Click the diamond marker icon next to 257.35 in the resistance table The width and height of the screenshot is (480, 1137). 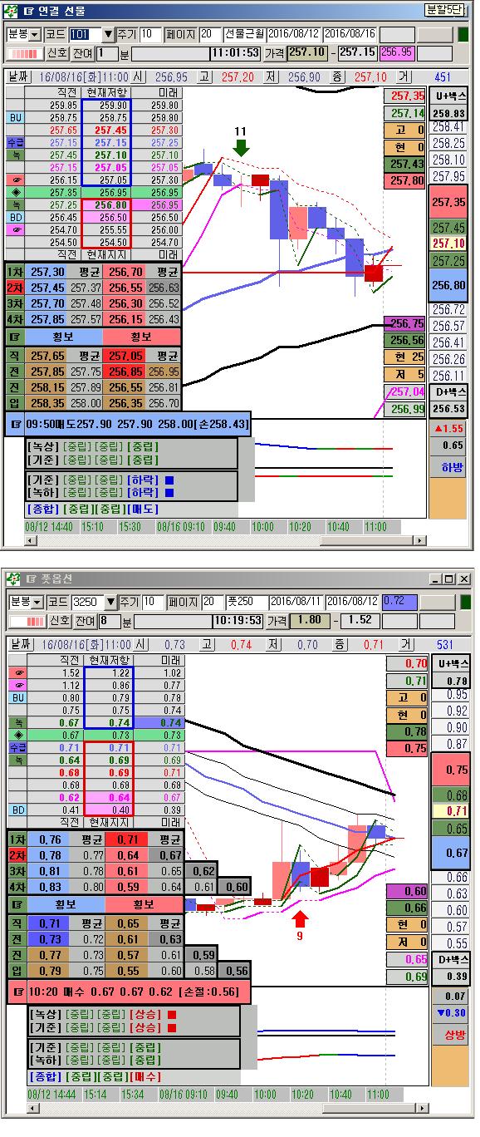(x=16, y=192)
